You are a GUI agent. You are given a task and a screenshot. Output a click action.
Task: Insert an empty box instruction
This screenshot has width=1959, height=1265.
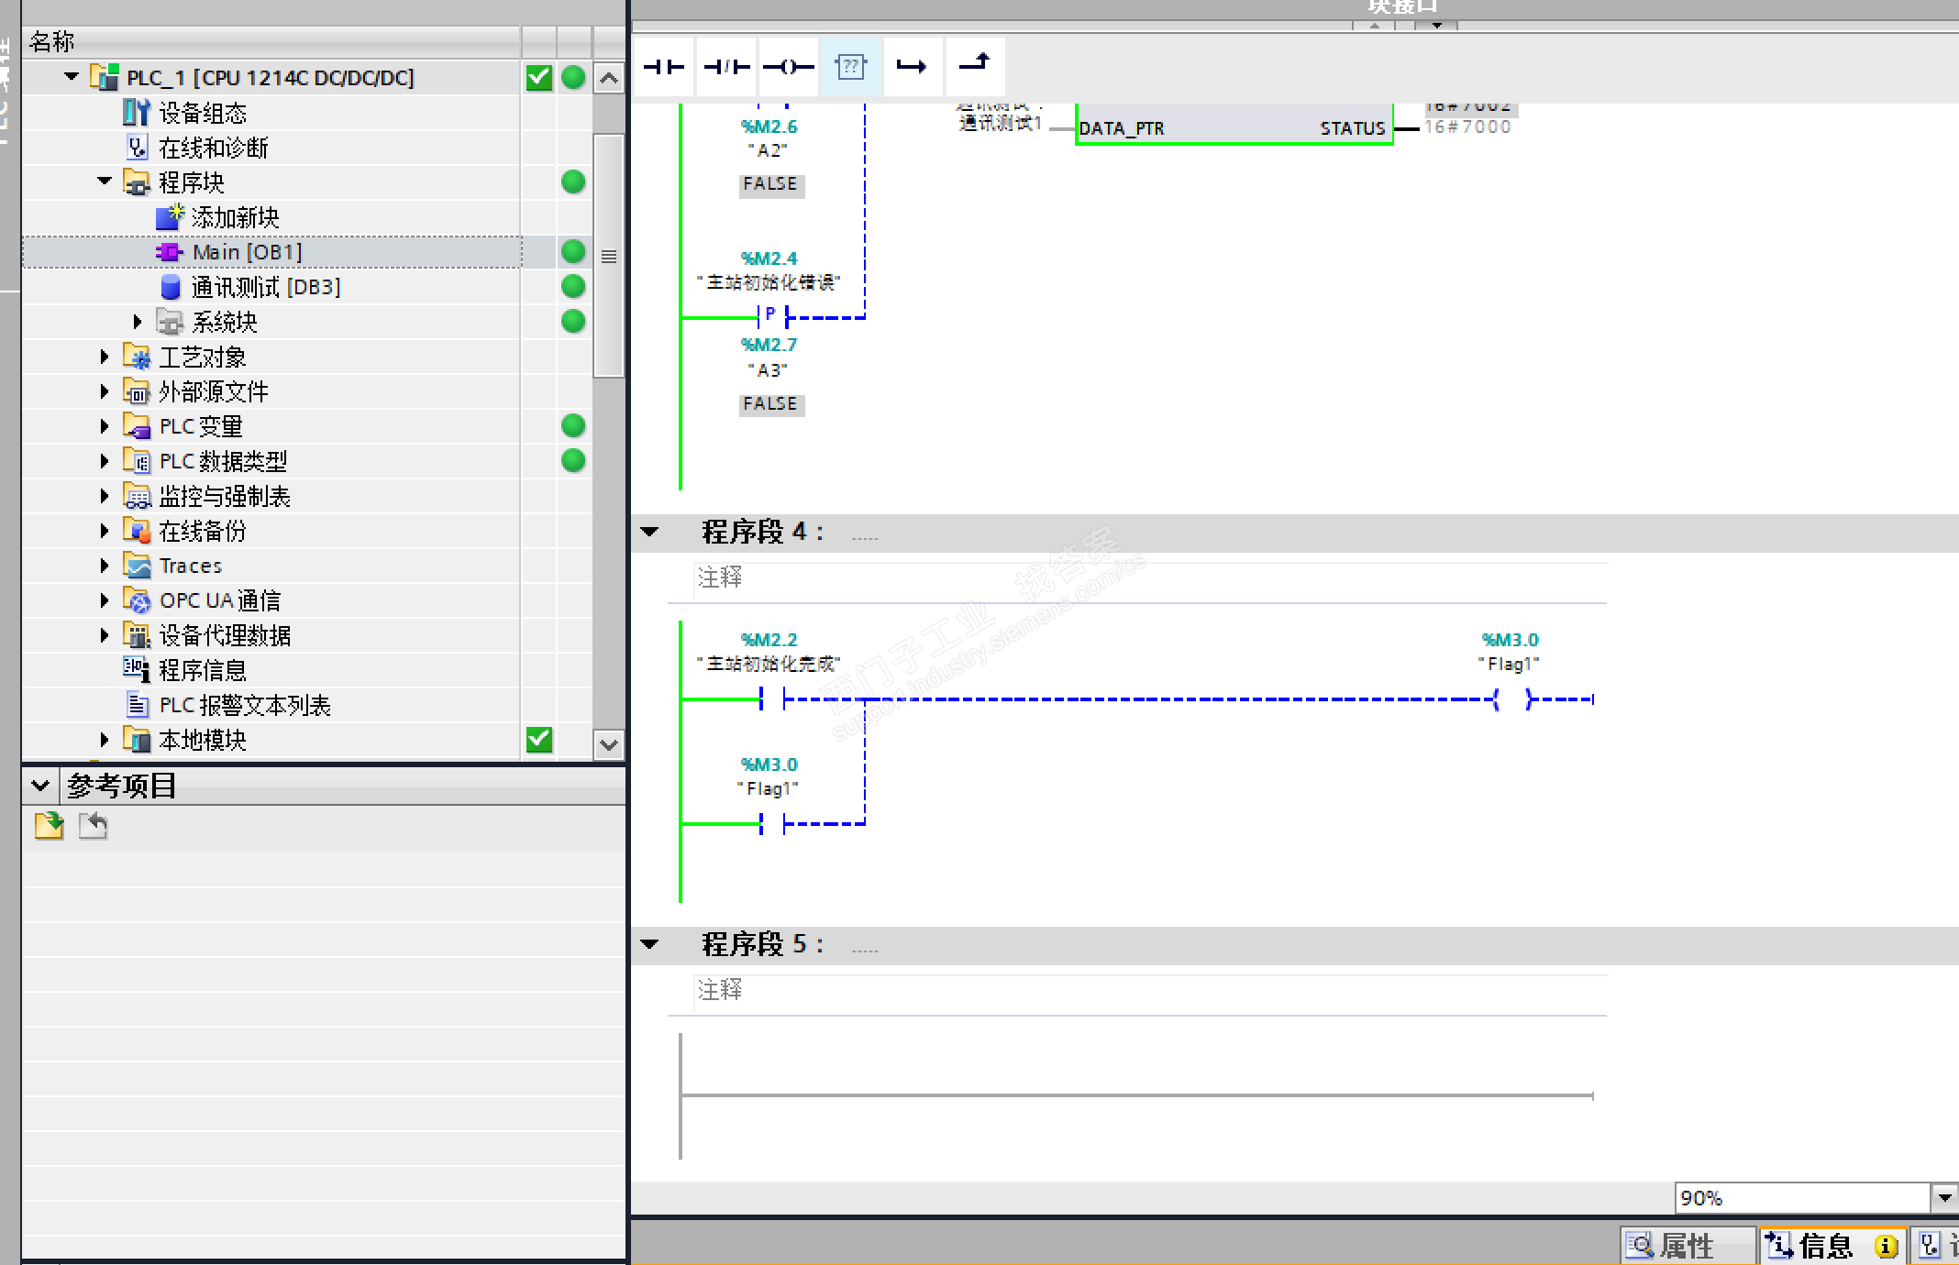click(x=850, y=67)
